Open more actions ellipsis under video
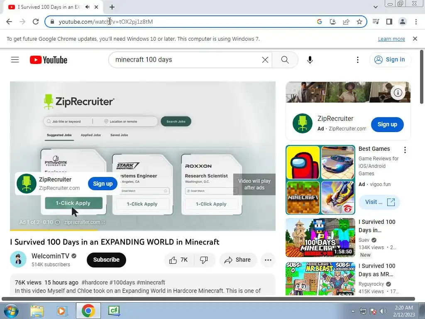Viewport: 425px width, 319px height. point(268,260)
